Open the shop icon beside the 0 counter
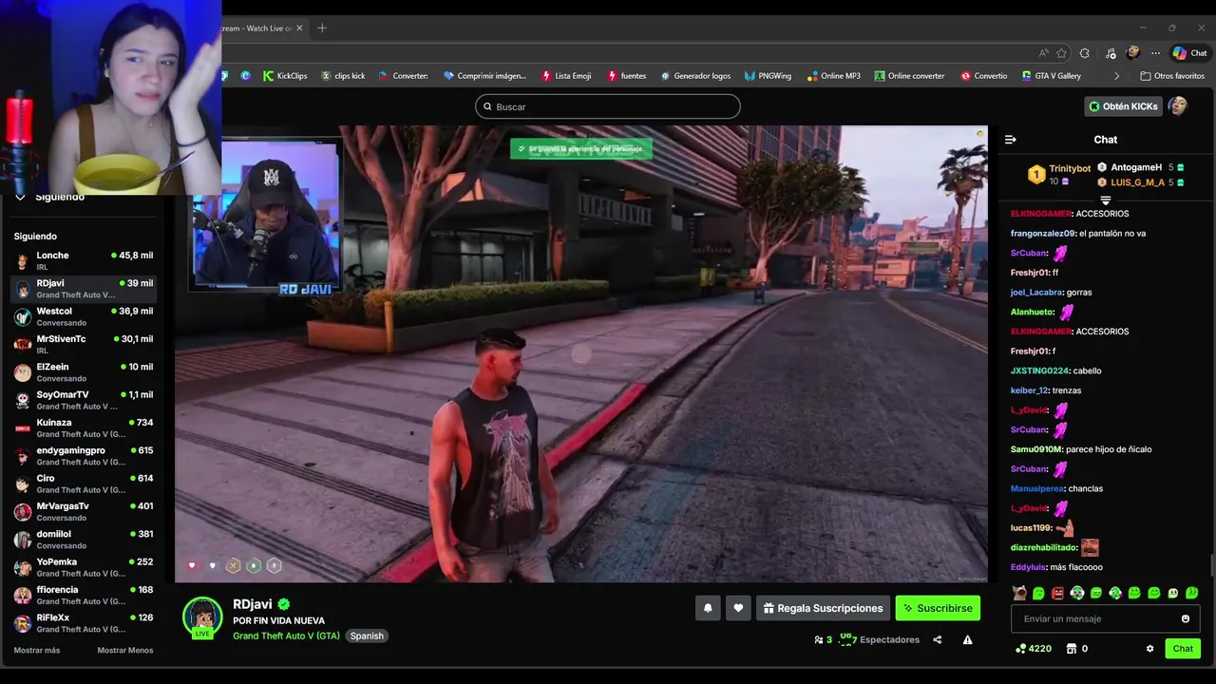 coord(1071,649)
